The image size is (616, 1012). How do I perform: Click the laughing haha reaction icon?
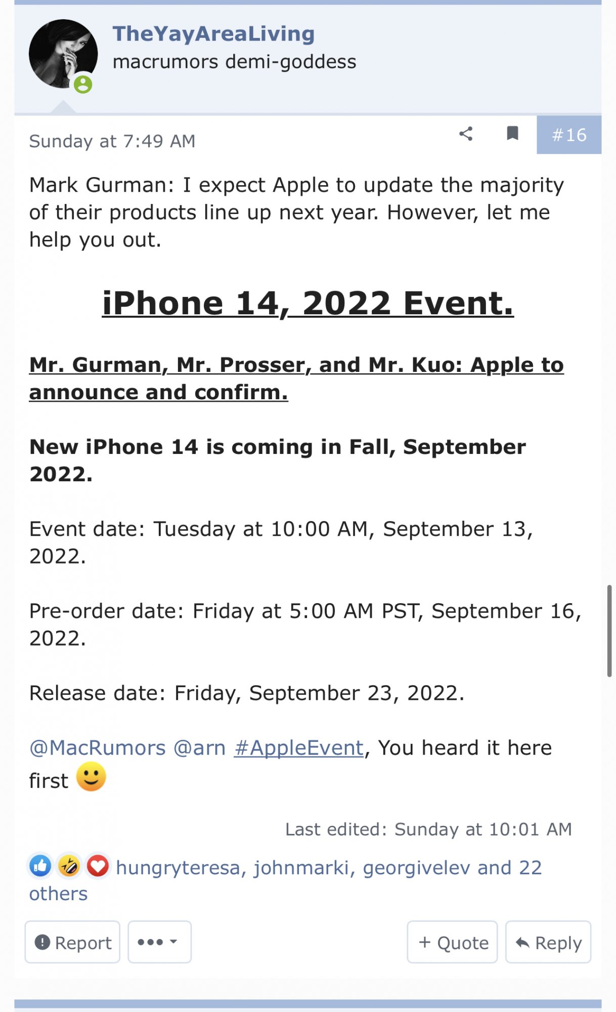69,866
